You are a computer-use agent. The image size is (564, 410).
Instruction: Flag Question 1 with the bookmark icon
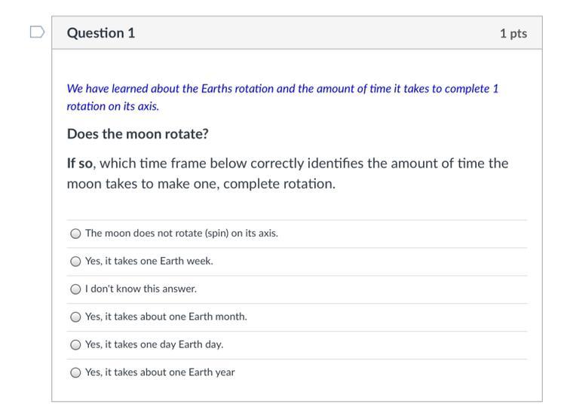click(x=37, y=32)
